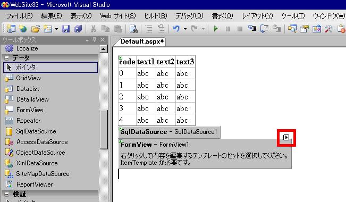This screenshot has height=202, width=346.
Task: Open the 書式(O) menu
Action: [222, 16]
